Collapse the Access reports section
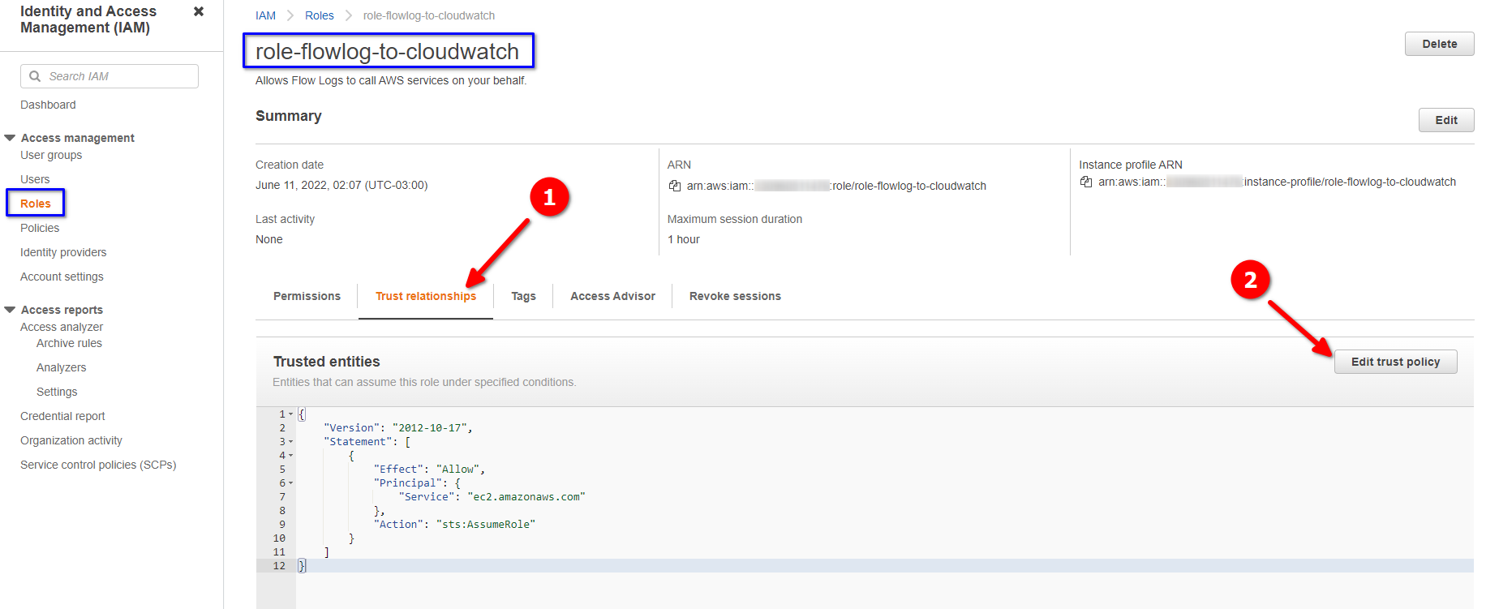Viewport: 1499px width, 609px height. [10, 310]
